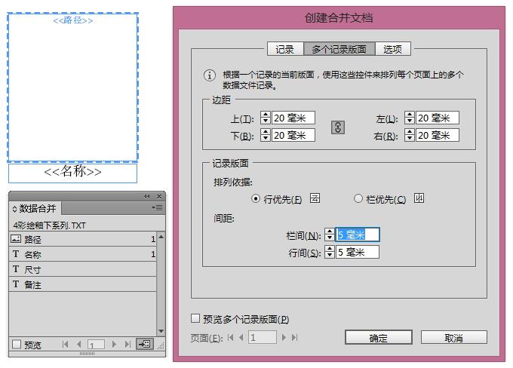Switch to the 选项 tab
This screenshot has width=513, height=368.
click(393, 49)
